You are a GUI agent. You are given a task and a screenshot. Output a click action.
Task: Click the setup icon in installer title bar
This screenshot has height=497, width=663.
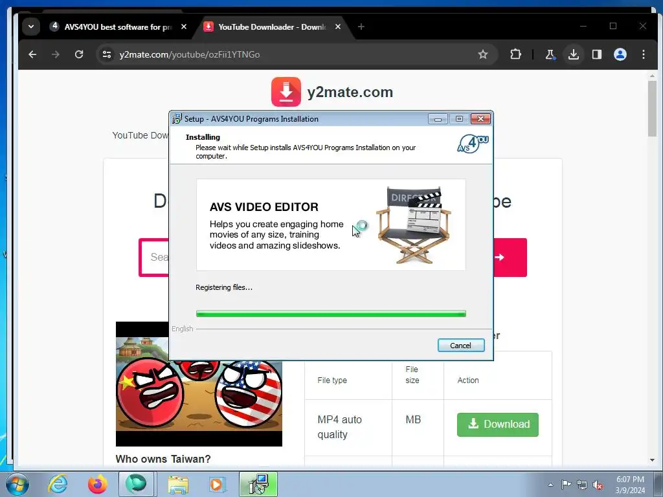pyautogui.click(x=177, y=119)
